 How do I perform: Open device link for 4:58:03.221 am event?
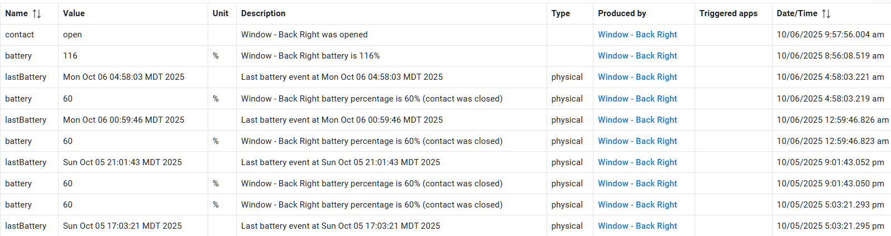point(637,77)
